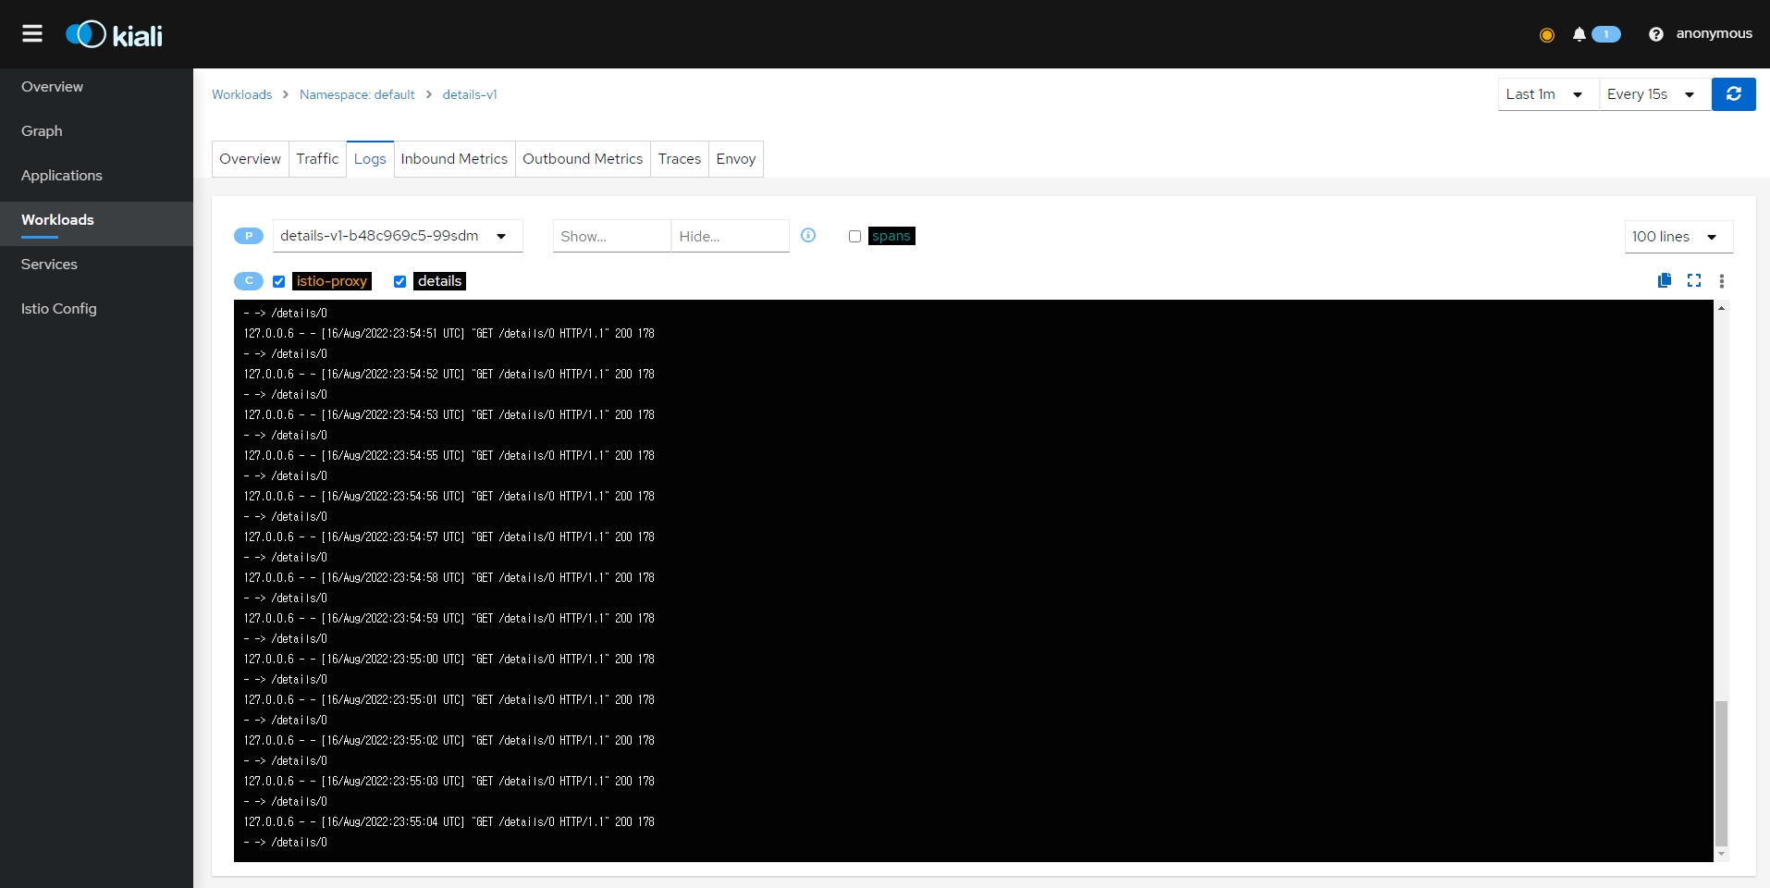Uncheck the istio-proxy container checkbox
1770x888 pixels.
[278, 282]
